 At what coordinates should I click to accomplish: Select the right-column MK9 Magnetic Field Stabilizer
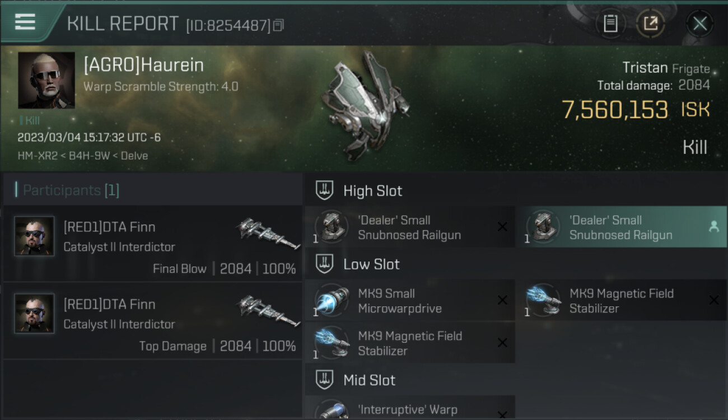tap(621, 300)
